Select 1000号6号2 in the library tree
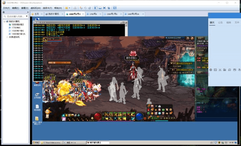The height and width of the screenshot is (146, 241). [17, 25]
